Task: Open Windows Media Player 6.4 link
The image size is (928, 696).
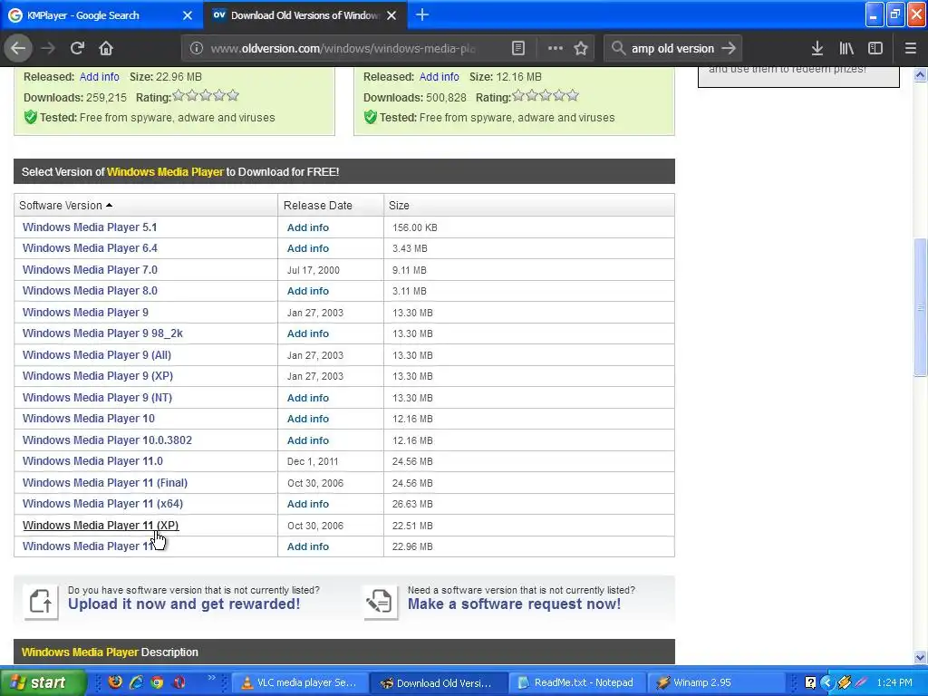Action: tap(90, 248)
